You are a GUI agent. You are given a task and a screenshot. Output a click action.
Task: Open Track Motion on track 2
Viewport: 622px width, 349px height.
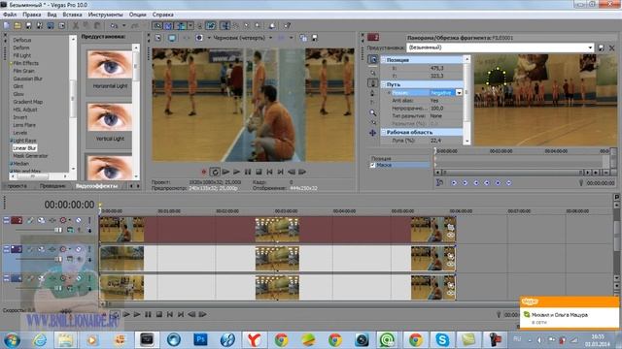click(41, 220)
